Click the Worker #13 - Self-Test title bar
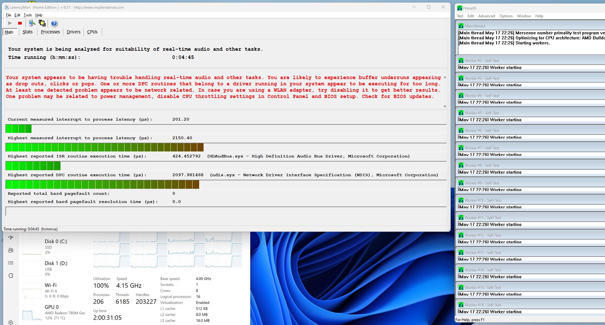 (531, 253)
